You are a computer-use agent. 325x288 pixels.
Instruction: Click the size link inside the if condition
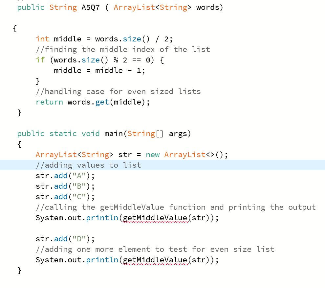tap(91, 60)
